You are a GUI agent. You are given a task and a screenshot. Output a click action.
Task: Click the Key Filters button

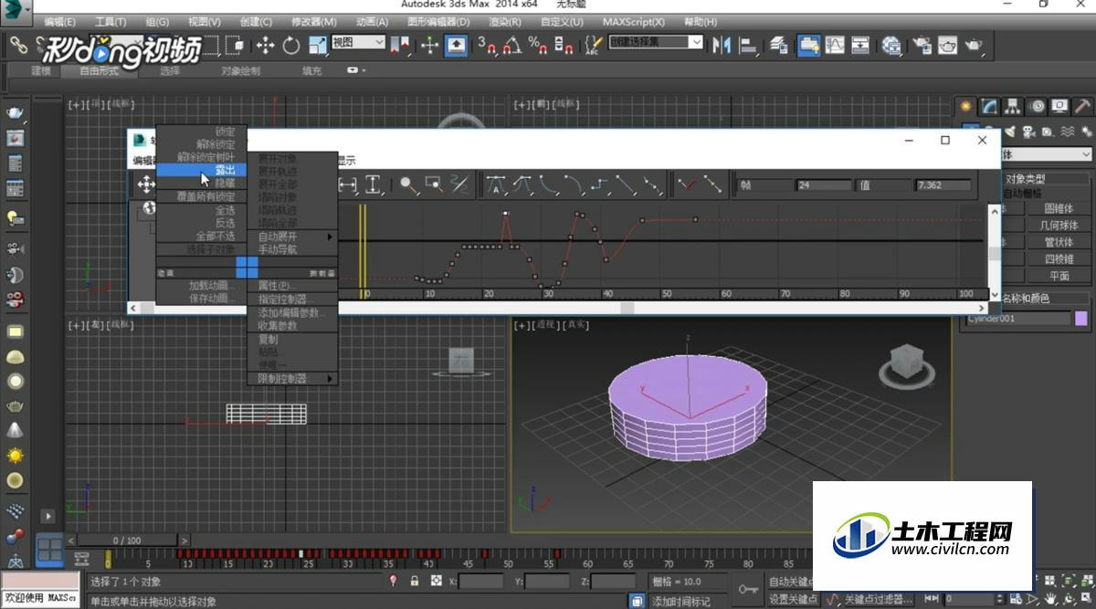(x=878, y=599)
